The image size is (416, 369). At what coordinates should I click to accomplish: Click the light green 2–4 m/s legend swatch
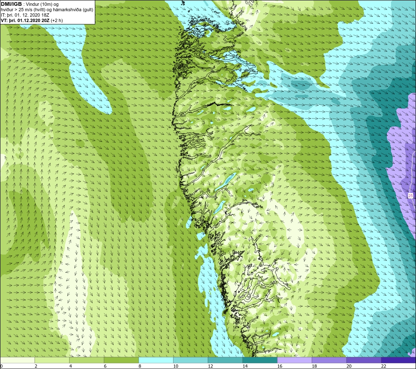(x=52, y=360)
